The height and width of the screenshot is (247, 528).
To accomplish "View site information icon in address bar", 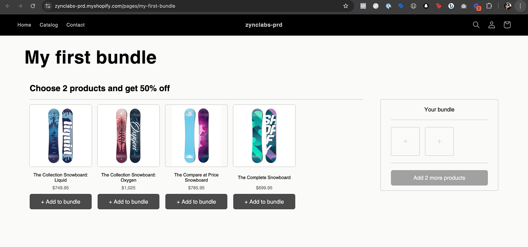I will pos(48,6).
